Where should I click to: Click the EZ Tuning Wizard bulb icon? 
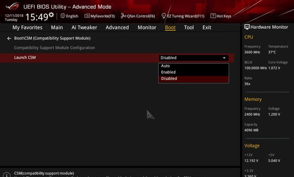point(164,16)
